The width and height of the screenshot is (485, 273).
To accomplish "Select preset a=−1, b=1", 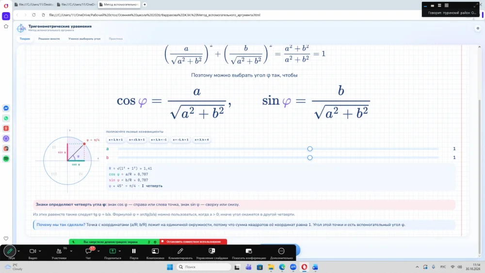I will 180,140.
